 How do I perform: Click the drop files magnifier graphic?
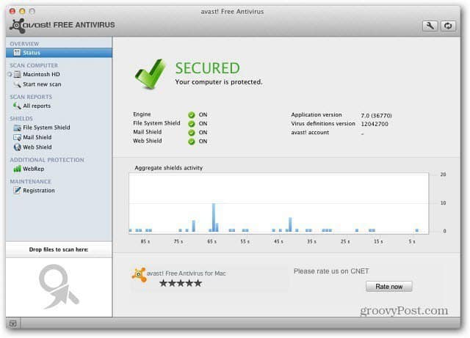[59, 287]
